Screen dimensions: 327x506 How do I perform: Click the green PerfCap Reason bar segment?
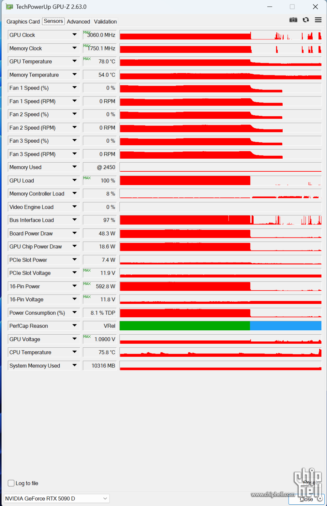pyautogui.click(x=185, y=326)
